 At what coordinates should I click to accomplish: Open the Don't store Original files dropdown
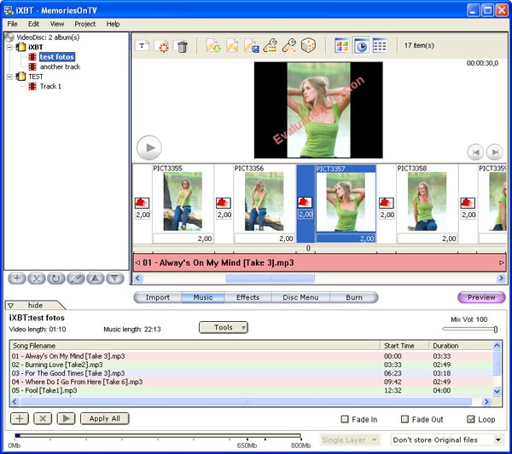[x=446, y=440]
